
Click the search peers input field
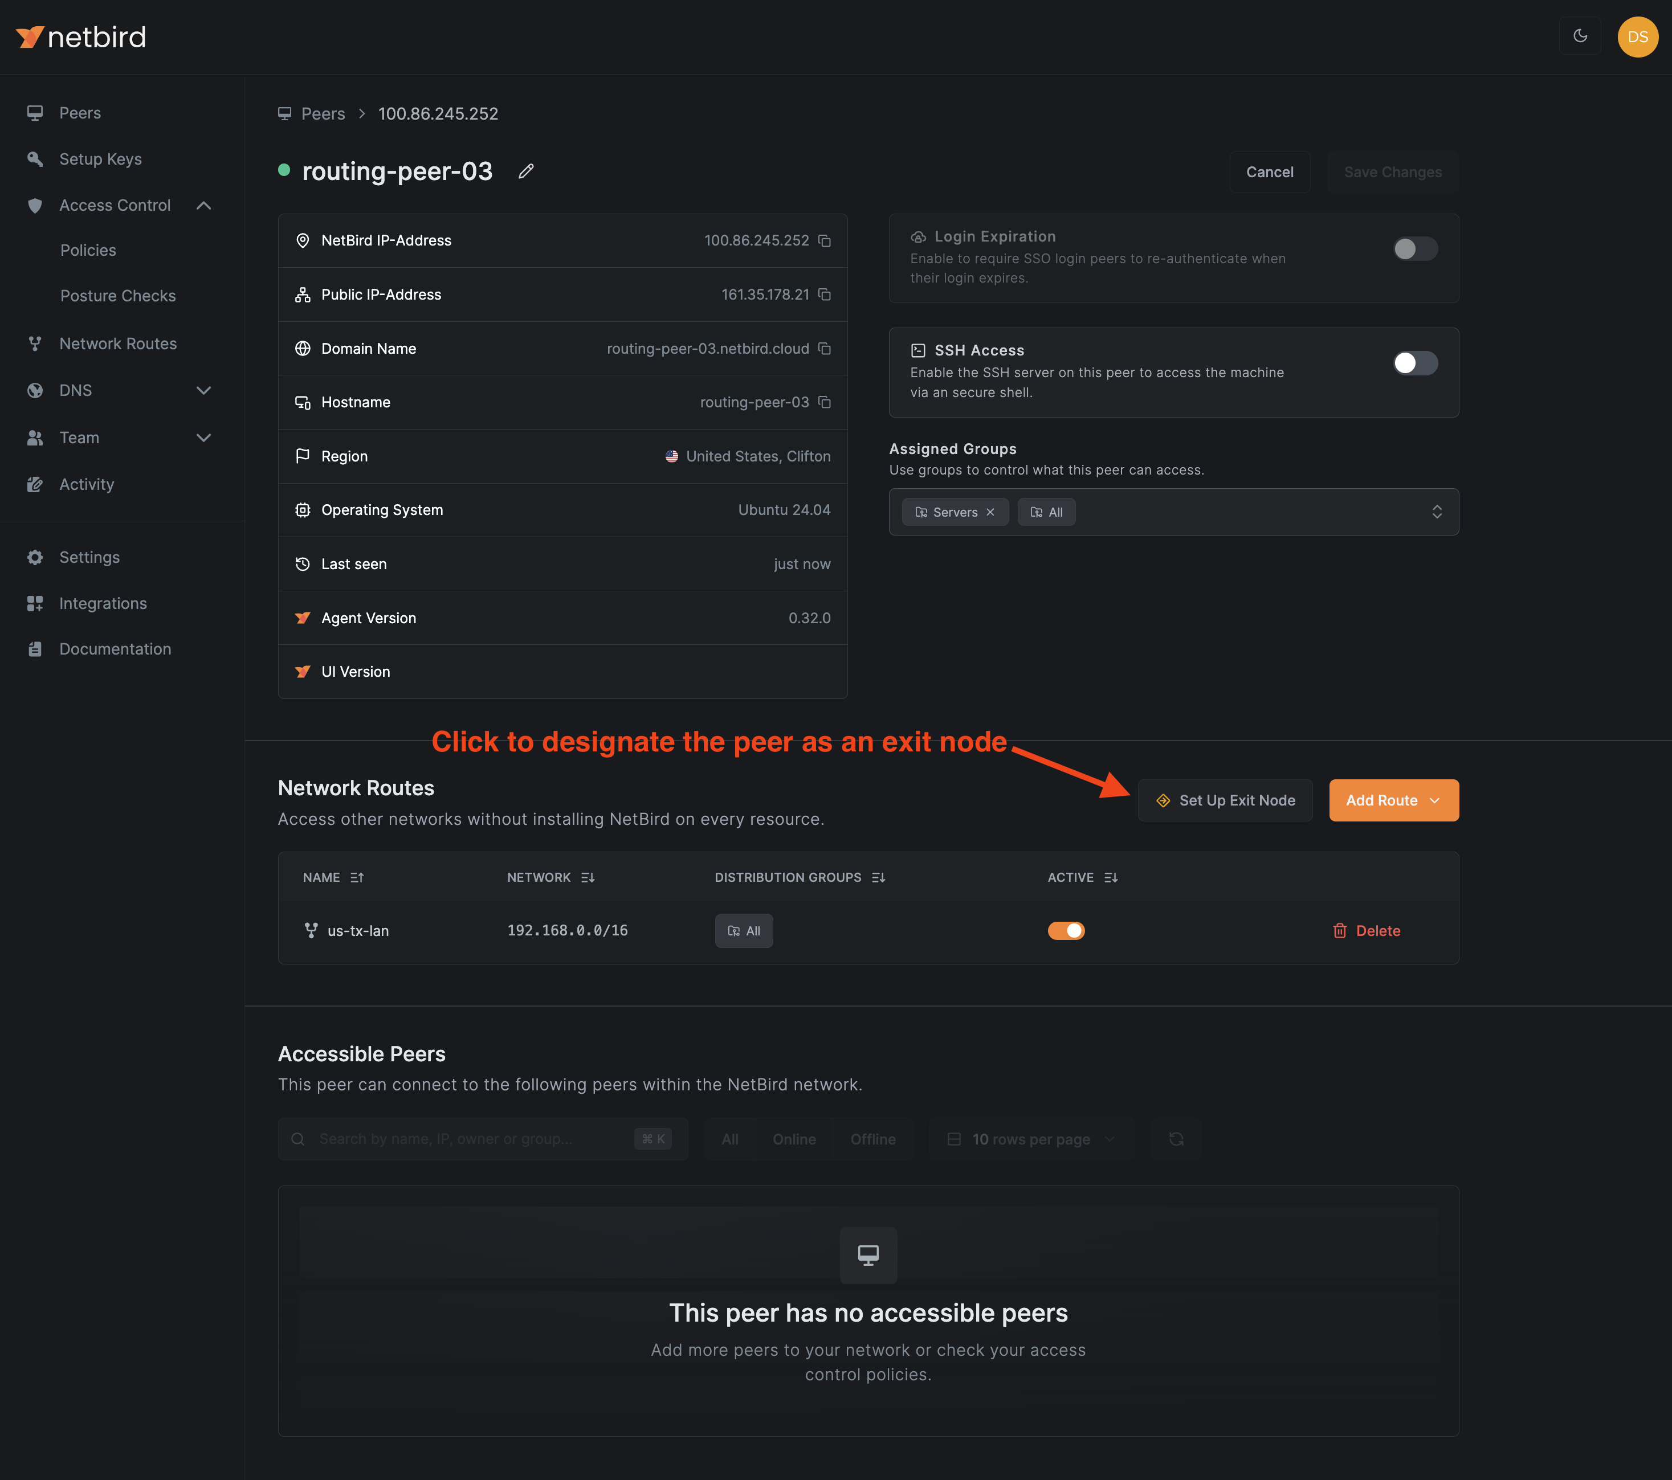tap(458, 1138)
